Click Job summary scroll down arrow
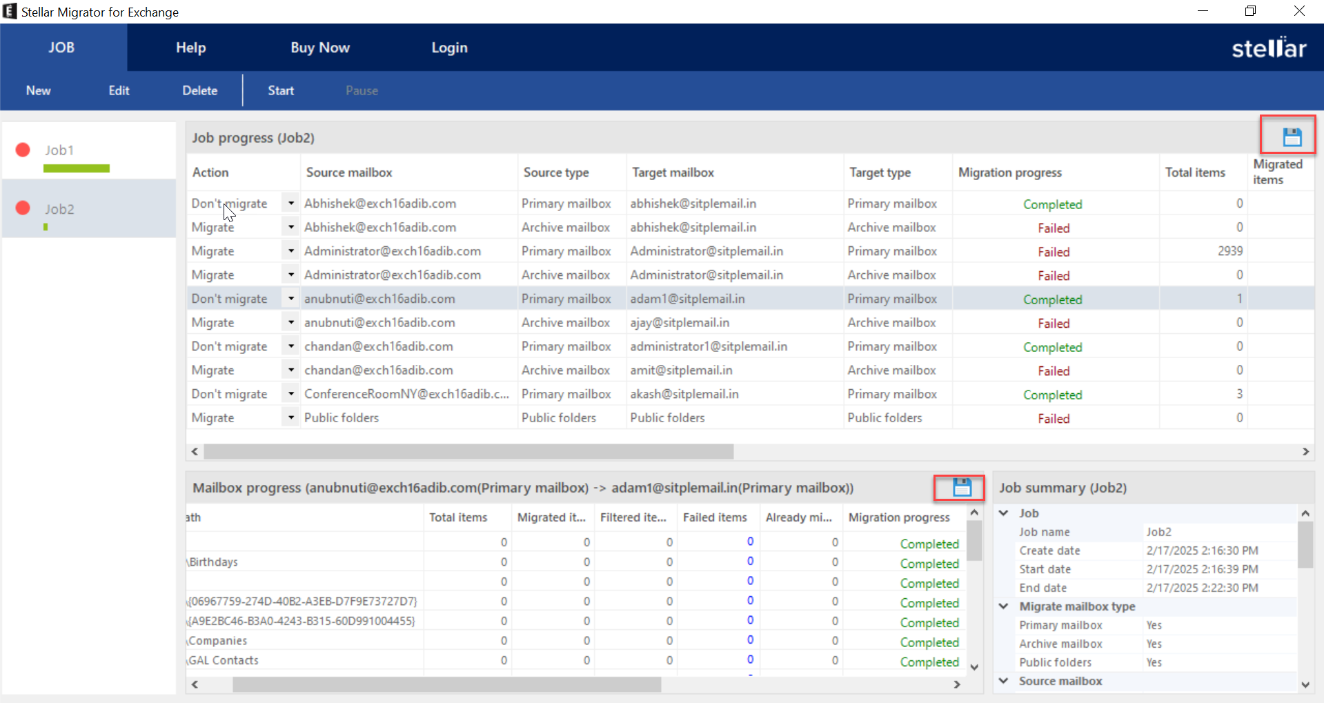Image resolution: width=1324 pixels, height=703 pixels. 1305,684
